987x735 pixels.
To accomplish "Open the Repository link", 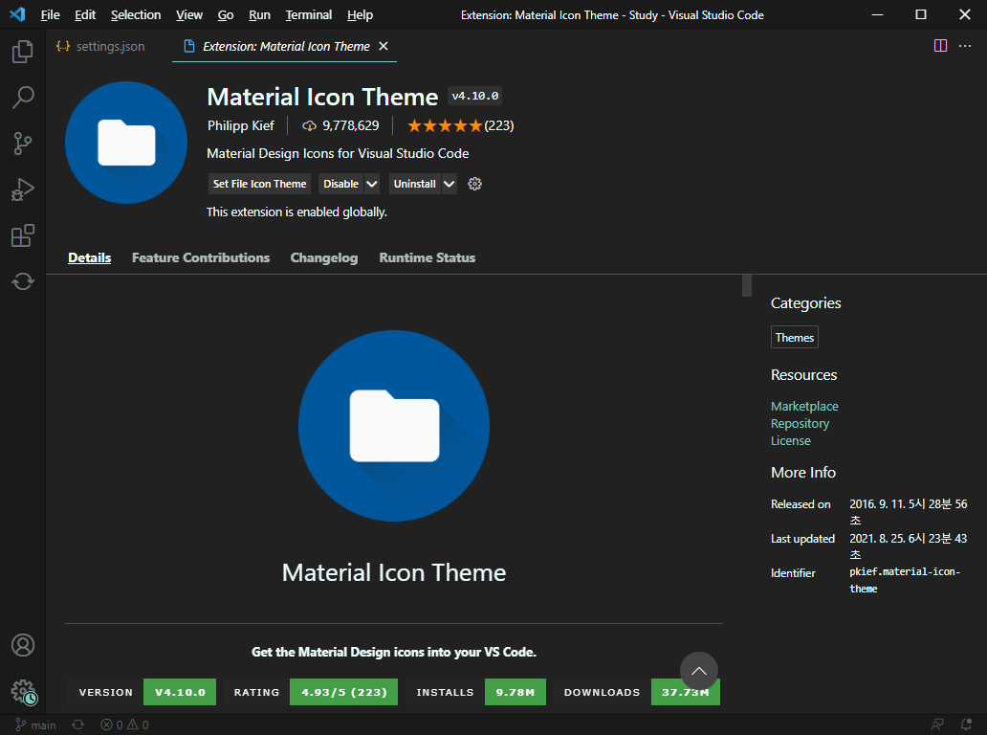I will [x=801, y=423].
